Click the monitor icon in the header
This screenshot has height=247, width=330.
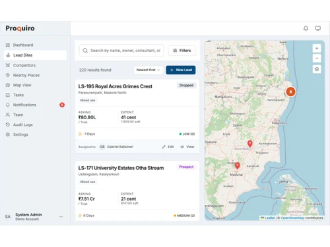pyautogui.click(x=318, y=28)
